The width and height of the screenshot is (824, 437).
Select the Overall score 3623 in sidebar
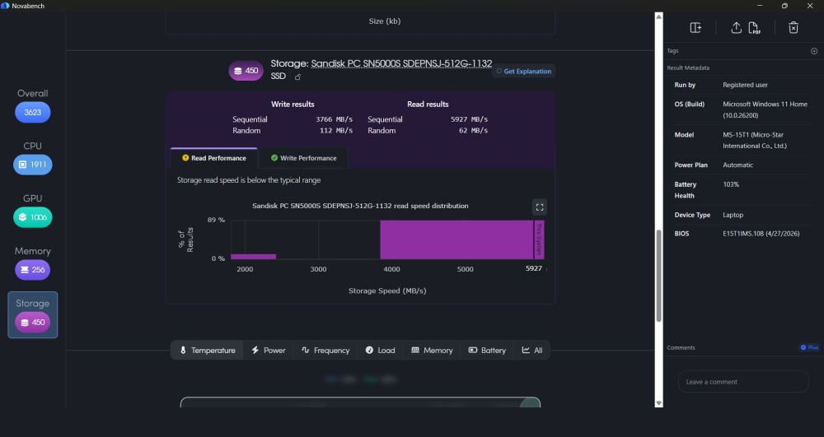pos(33,112)
